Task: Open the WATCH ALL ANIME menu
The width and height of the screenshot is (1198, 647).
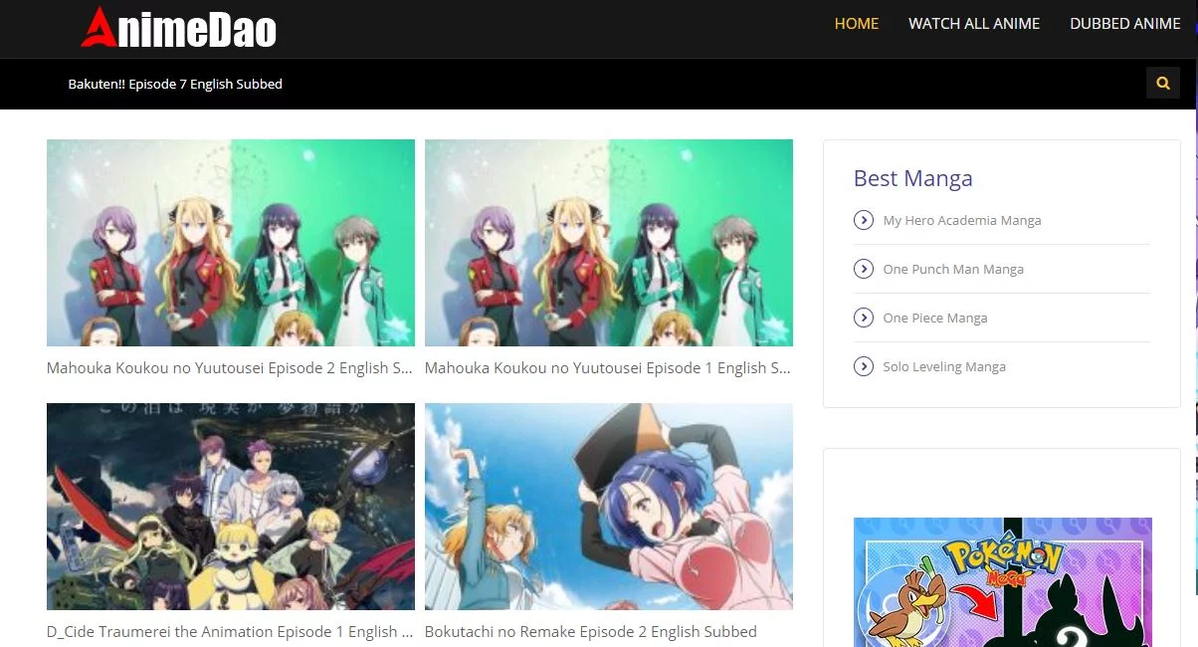Action: coord(974,23)
